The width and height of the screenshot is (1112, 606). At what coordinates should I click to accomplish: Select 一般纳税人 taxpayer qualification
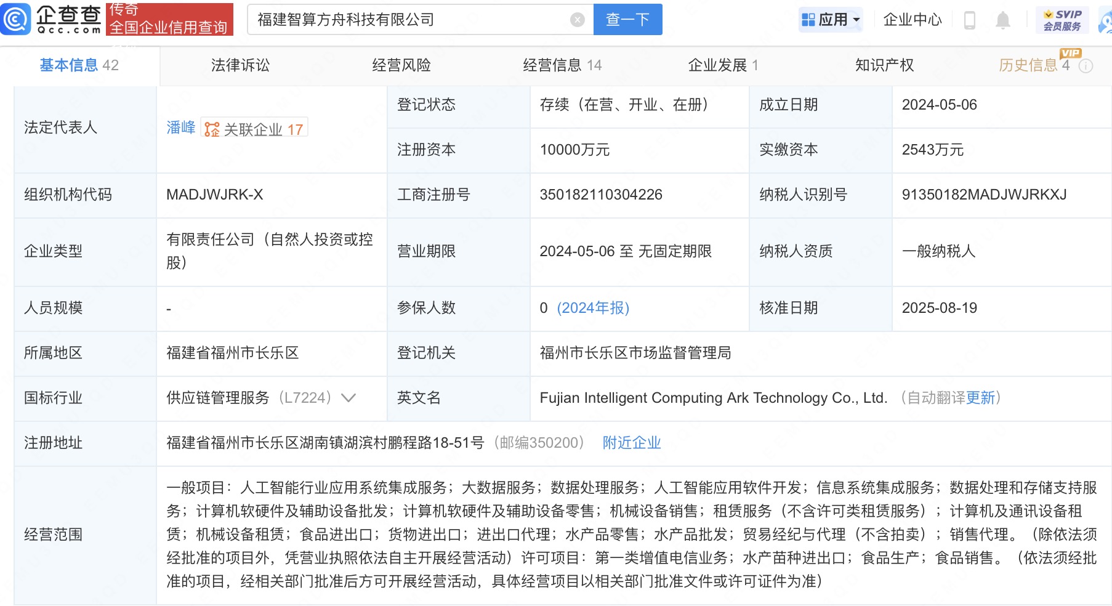pyautogui.click(x=938, y=251)
